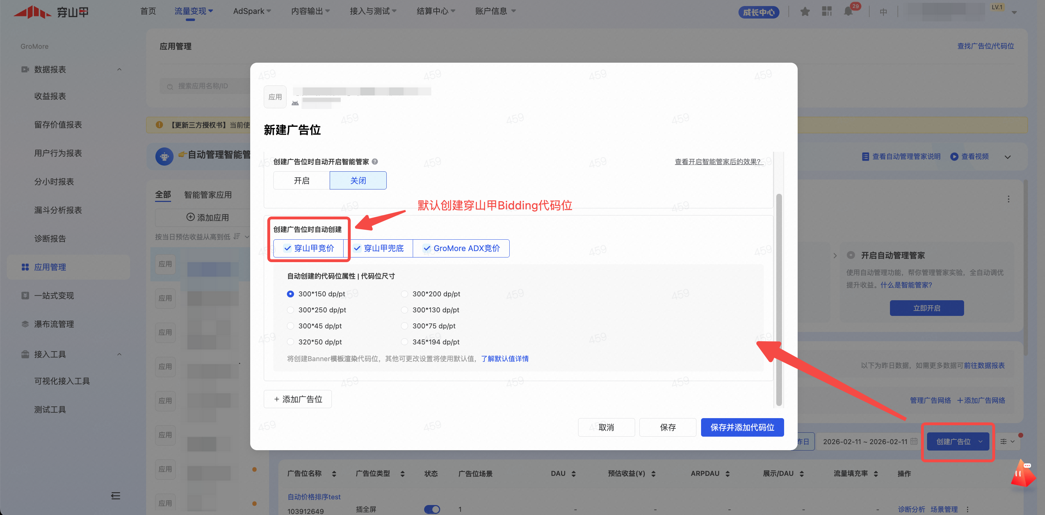Click the sidebar collapse icon
The width and height of the screenshot is (1045, 515).
click(115, 495)
